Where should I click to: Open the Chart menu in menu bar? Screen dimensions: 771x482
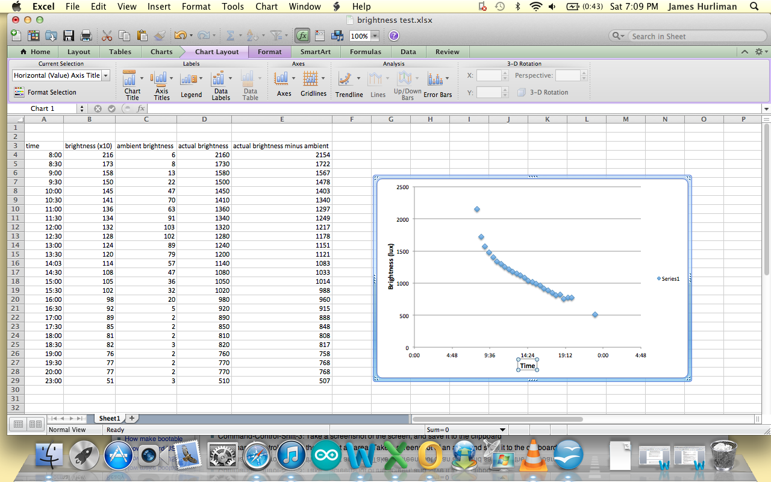(266, 7)
